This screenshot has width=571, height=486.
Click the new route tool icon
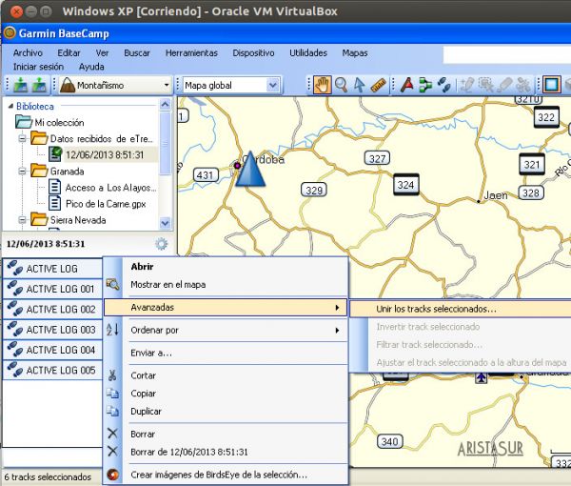pyautogui.click(x=424, y=85)
